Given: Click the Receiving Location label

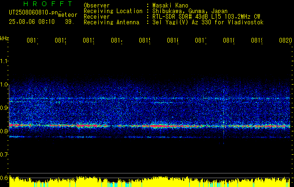Looking at the screenshot, I should 113,11.
